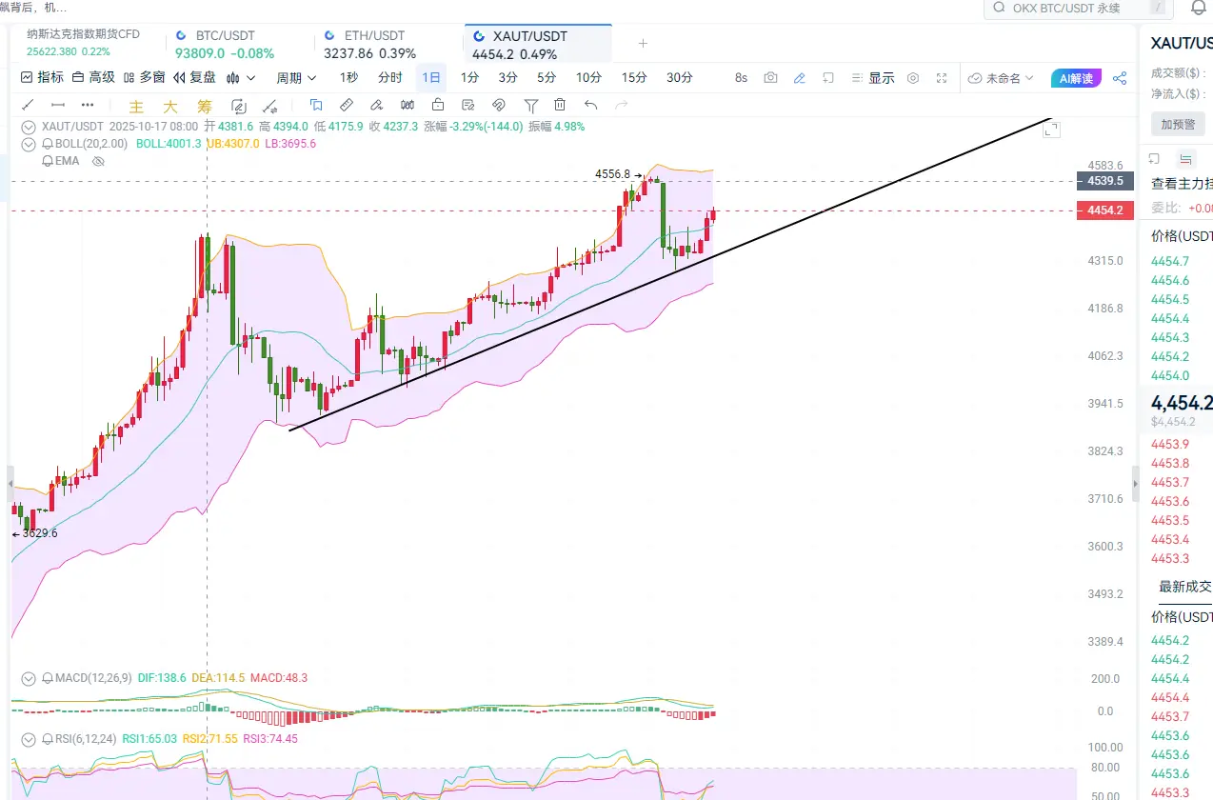Toggle the blue pencil drawing mode icon
Screen dimensions: 1213x800
[800, 78]
